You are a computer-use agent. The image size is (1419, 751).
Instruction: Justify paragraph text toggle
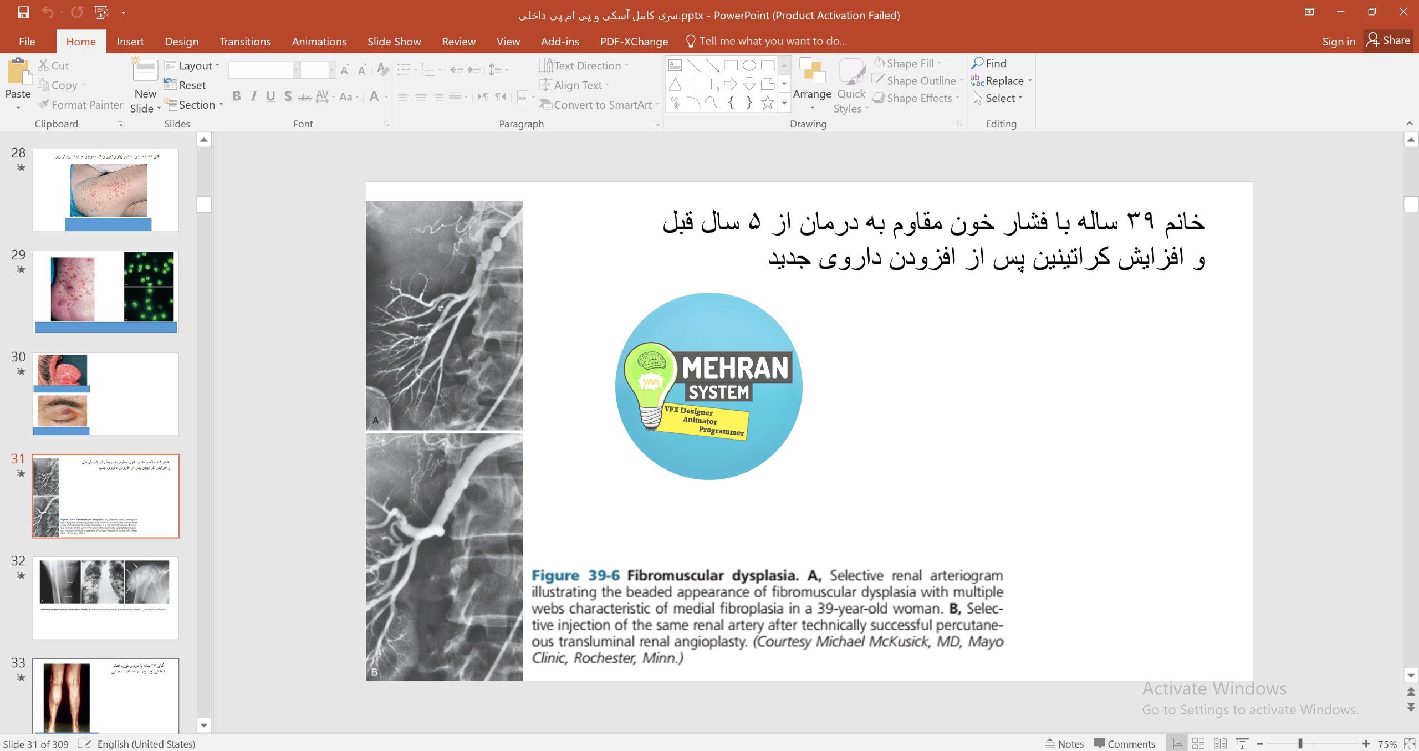455,96
